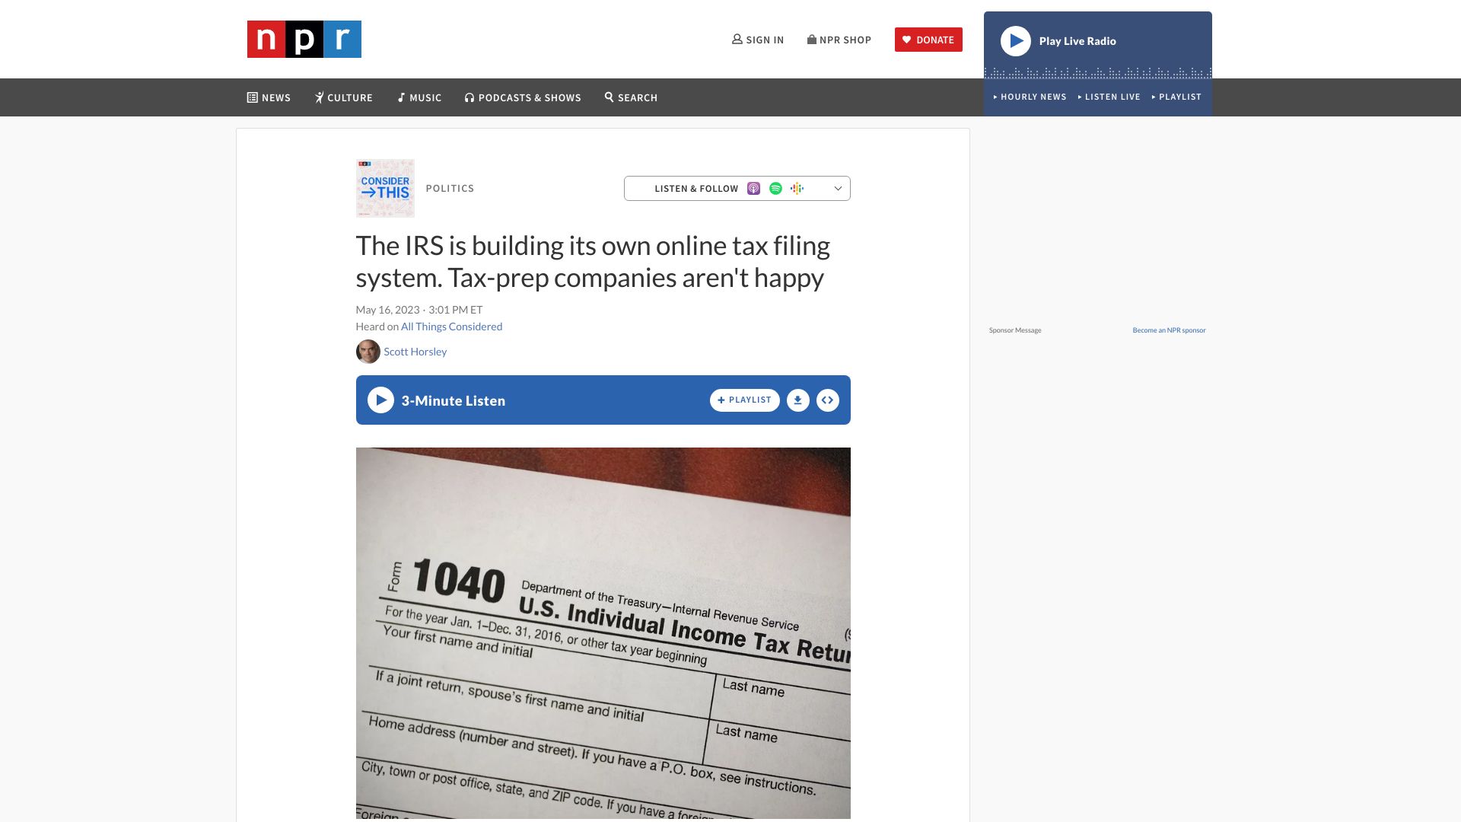Click the Apple Podcasts icon
The image size is (1461, 822).
click(x=753, y=189)
